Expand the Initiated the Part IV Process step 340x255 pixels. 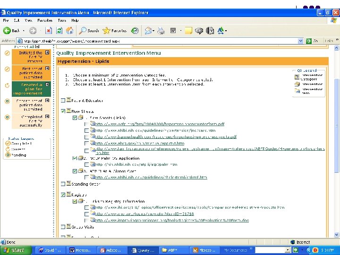[x=48, y=53]
